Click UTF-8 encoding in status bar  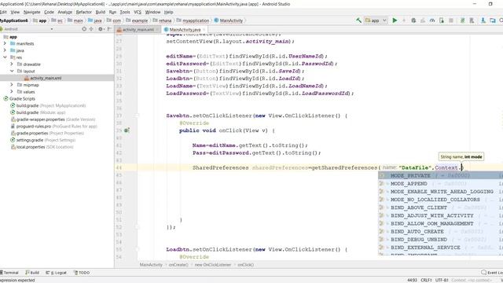[442, 280]
